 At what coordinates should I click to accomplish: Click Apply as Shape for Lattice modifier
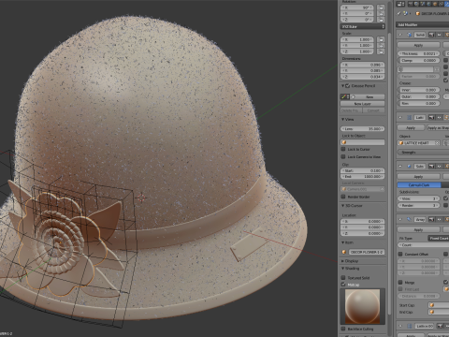[438, 128]
